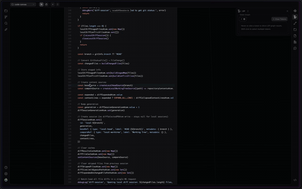Click compareRef property on line 179
The height and width of the screenshot is (189, 302).
[x=86, y=132]
